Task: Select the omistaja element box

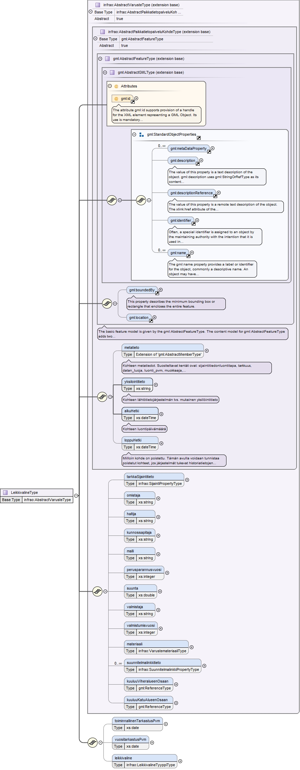Action: point(140,499)
